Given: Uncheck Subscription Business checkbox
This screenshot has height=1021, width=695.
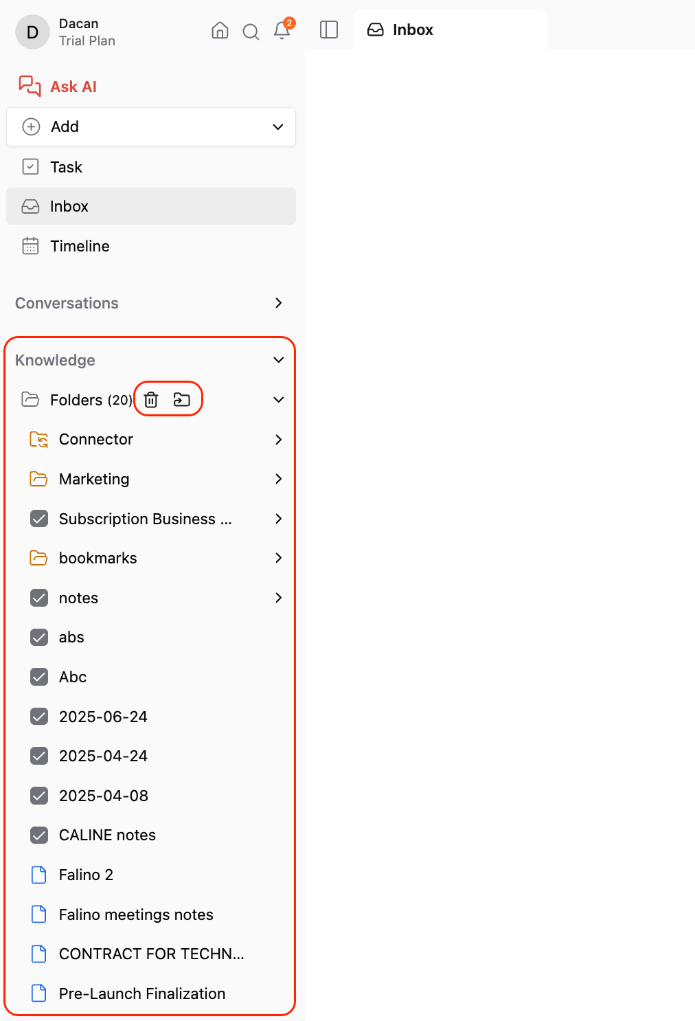Looking at the screenshot, I should (x=39, y=518).
